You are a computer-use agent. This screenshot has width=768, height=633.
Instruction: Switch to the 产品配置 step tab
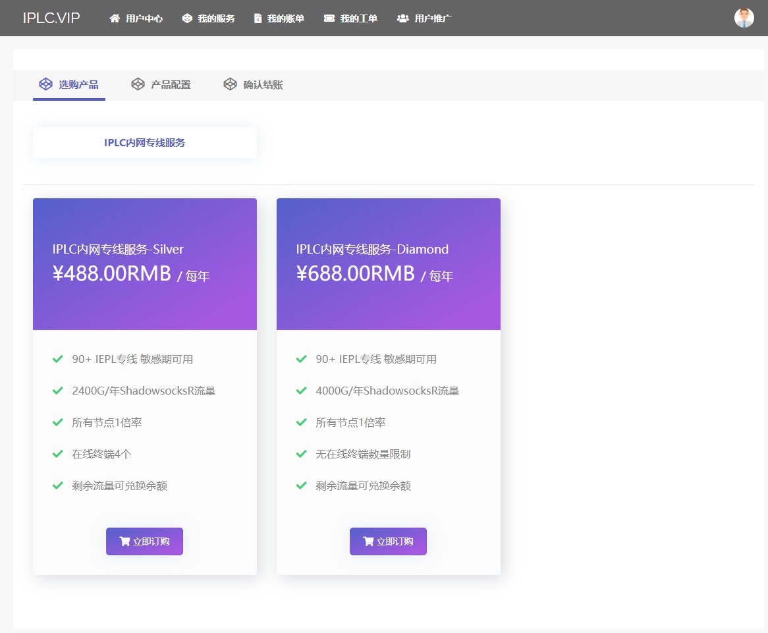point(171,85)
